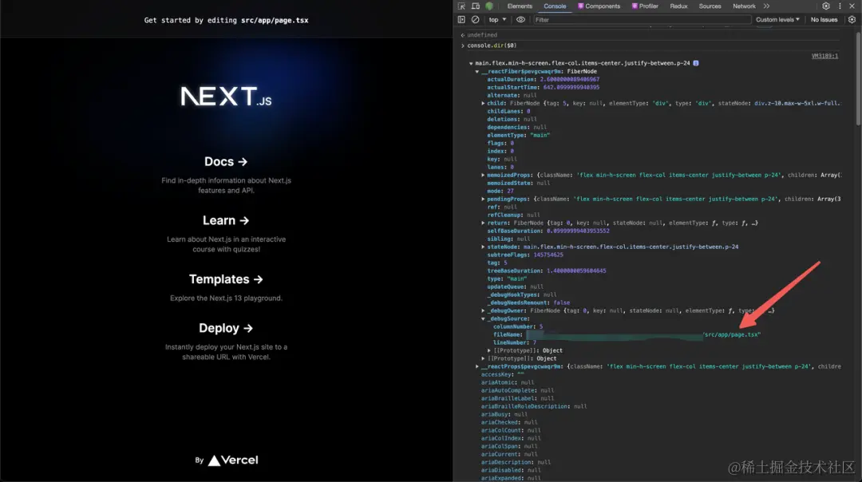Open the Deploy link card
862x482 pixels.
tap(226, 341)
